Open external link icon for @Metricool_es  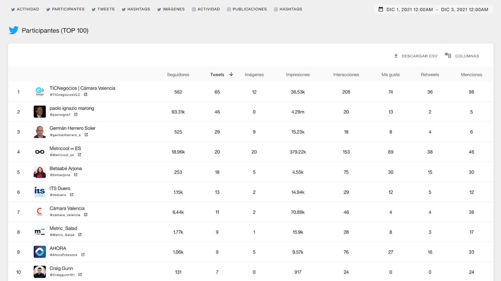tap(79, 155)
